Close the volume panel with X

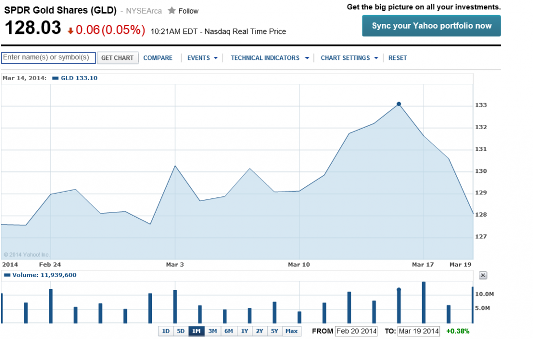(x=483, y=275)
